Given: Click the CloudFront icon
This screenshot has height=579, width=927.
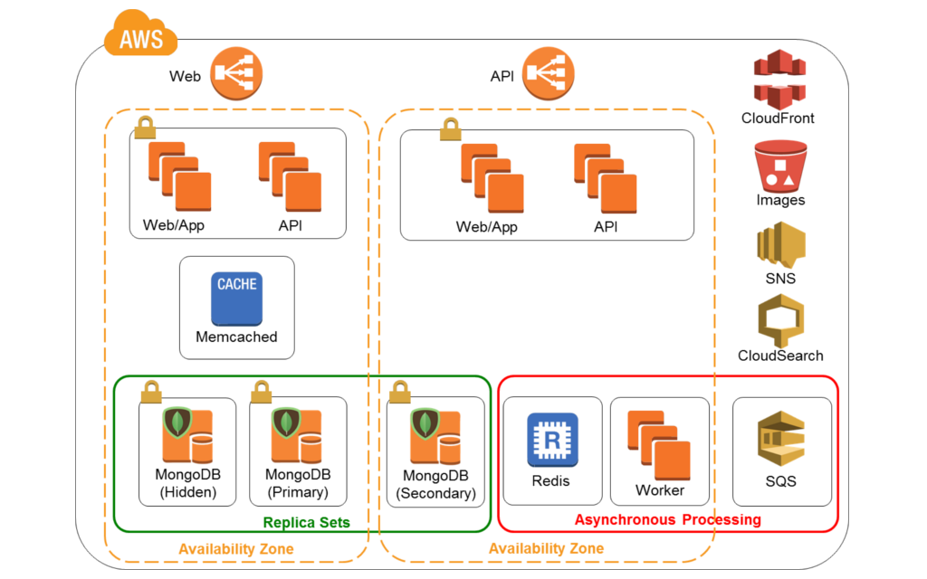Looking at the screenshot, I should click(x=779, y=80).
